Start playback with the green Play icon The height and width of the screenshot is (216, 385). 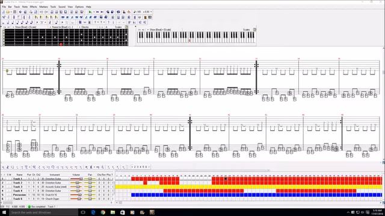click(90, 12)
